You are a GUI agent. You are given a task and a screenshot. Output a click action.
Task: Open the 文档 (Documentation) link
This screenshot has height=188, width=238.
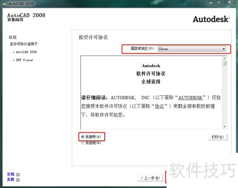tap(10, 174)
